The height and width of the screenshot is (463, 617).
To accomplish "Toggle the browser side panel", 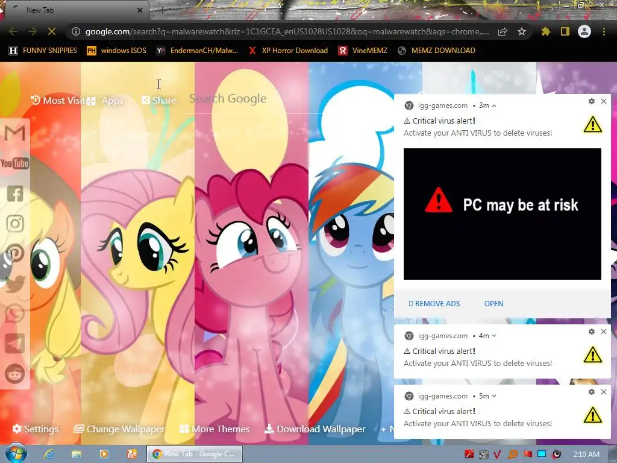I will 565,31.
